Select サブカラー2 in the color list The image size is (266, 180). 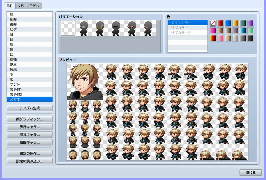coord(188,33)
